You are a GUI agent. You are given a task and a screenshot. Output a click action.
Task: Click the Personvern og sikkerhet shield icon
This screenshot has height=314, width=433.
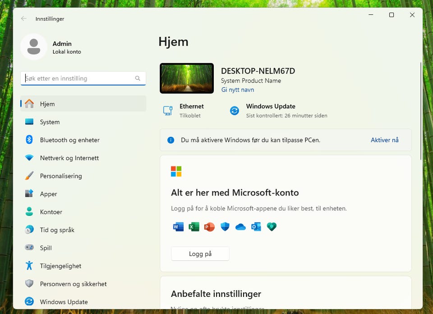point(29,283)
